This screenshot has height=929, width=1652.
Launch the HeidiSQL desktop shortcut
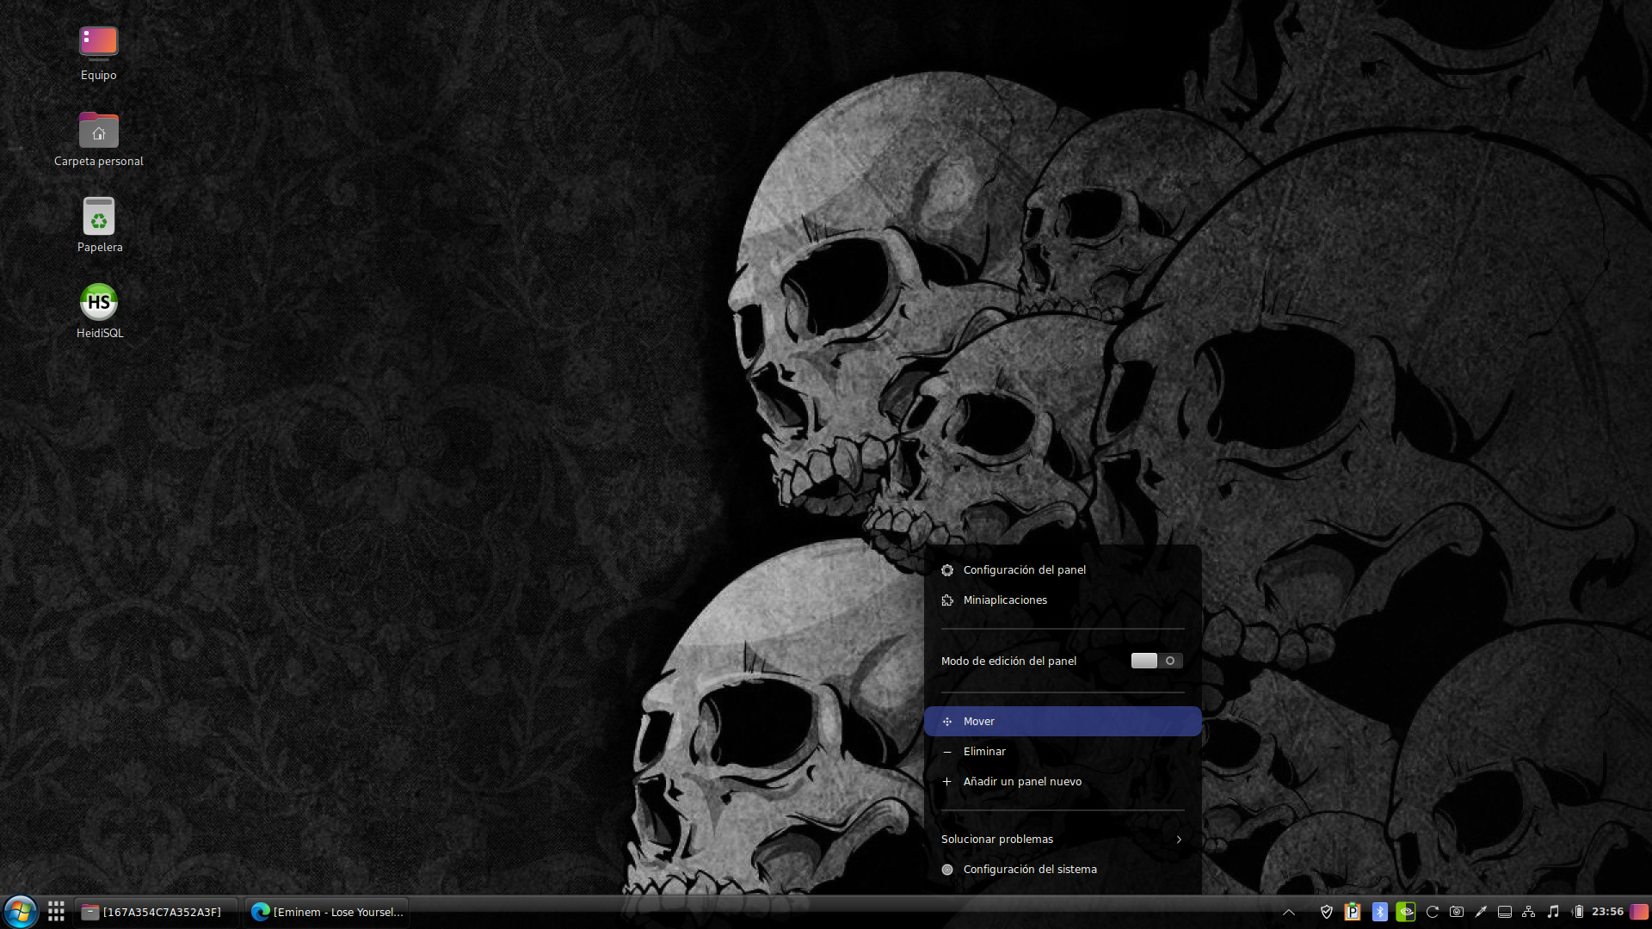pyautogui.click(x=99, y=311)
